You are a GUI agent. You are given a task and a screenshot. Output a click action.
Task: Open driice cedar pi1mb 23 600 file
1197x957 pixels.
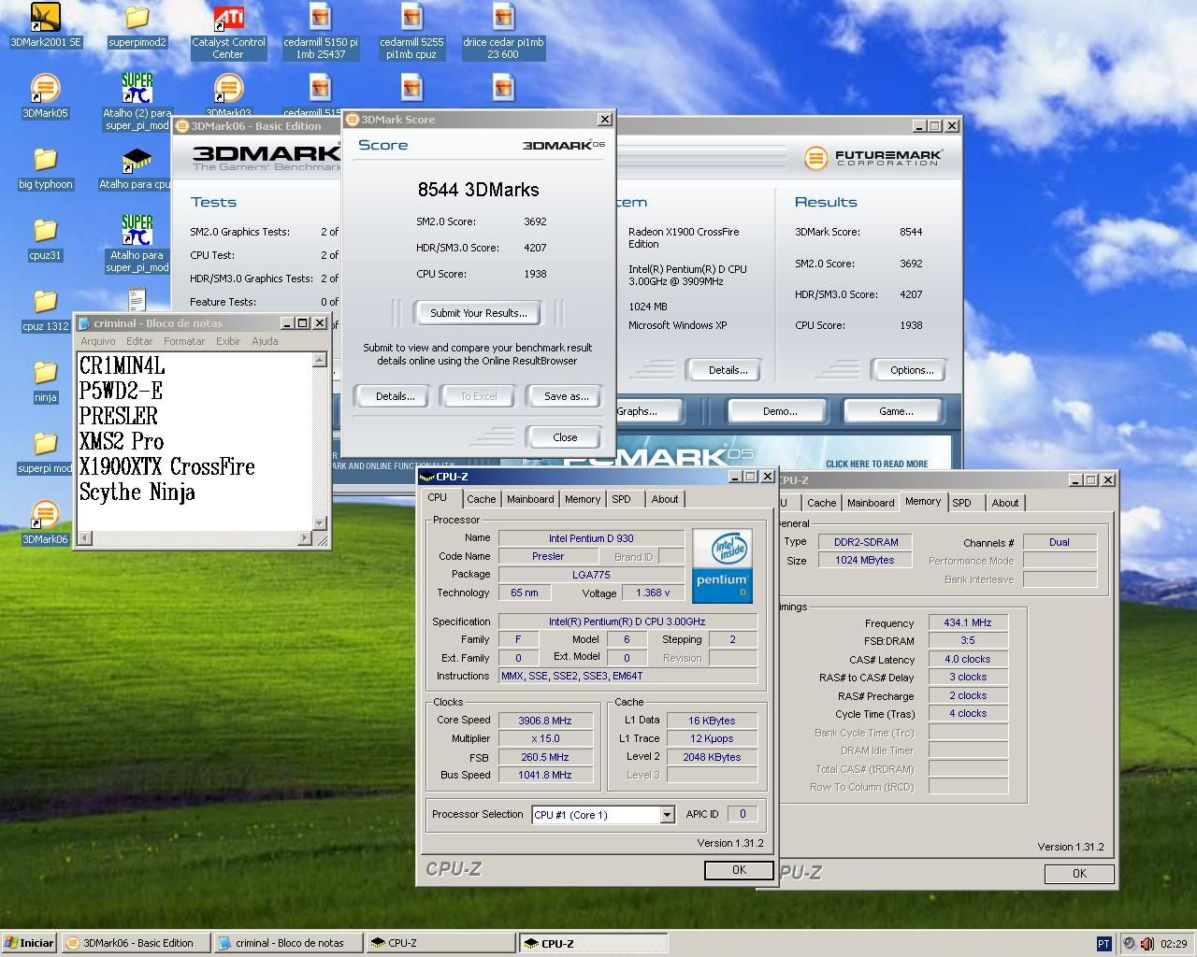503,32
